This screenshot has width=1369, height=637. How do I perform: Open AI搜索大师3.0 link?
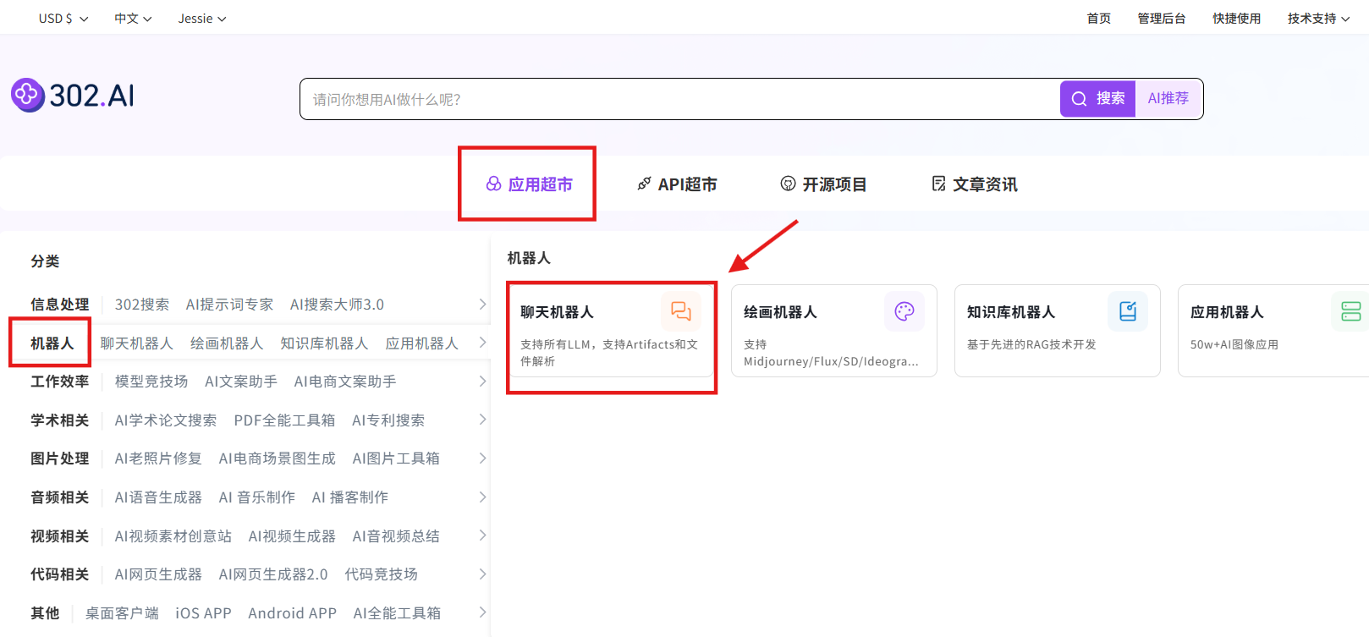337,305
